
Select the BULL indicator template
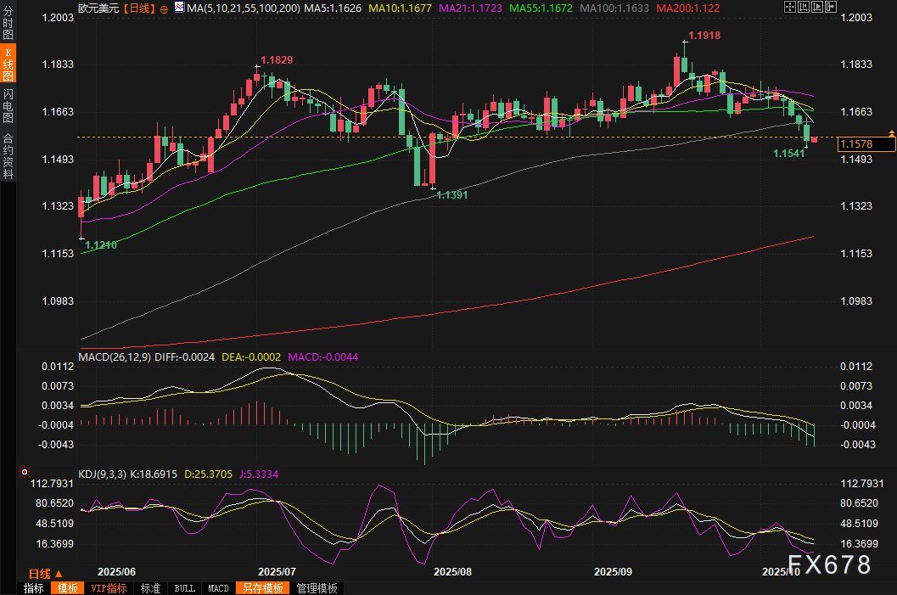pos(184,588)
